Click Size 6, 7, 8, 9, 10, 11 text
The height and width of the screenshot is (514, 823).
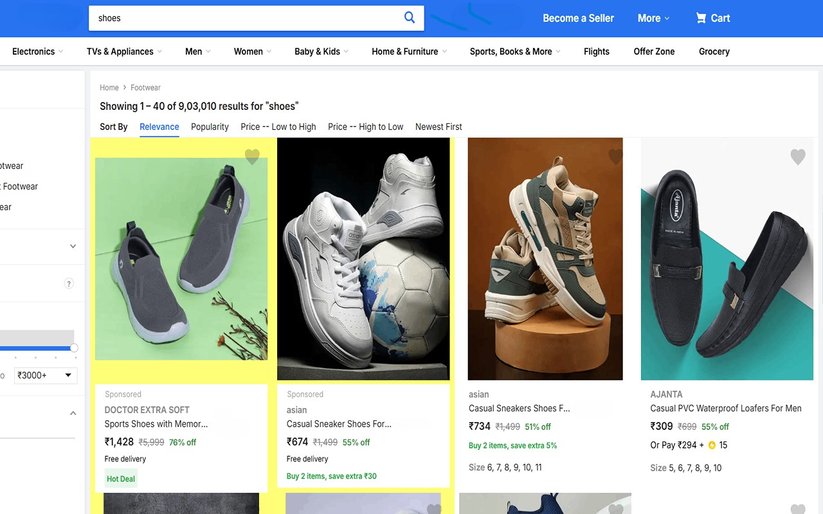click(505, 468)
